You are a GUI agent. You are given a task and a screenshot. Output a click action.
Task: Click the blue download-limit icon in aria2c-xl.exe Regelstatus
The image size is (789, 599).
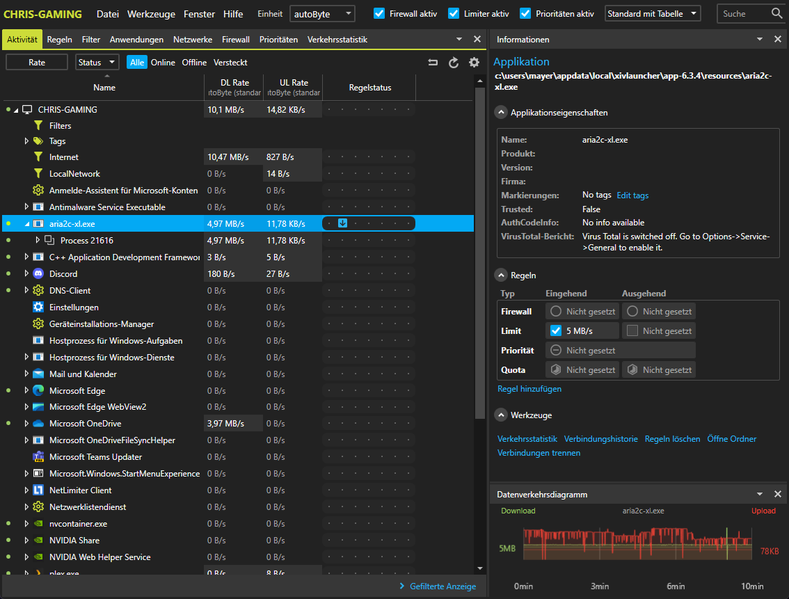(342, 223)
